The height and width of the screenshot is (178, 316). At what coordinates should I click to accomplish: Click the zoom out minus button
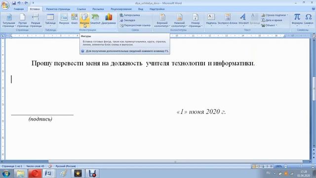(x=285, y=166)
